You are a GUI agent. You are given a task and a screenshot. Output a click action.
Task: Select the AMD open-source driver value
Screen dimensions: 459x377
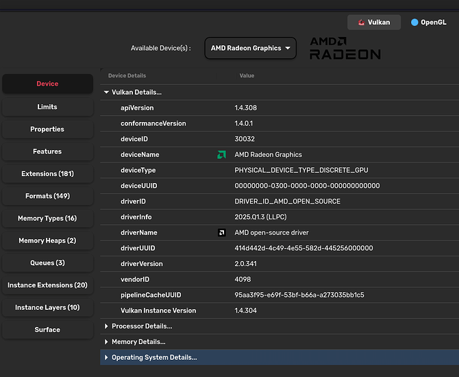(271, 232)
